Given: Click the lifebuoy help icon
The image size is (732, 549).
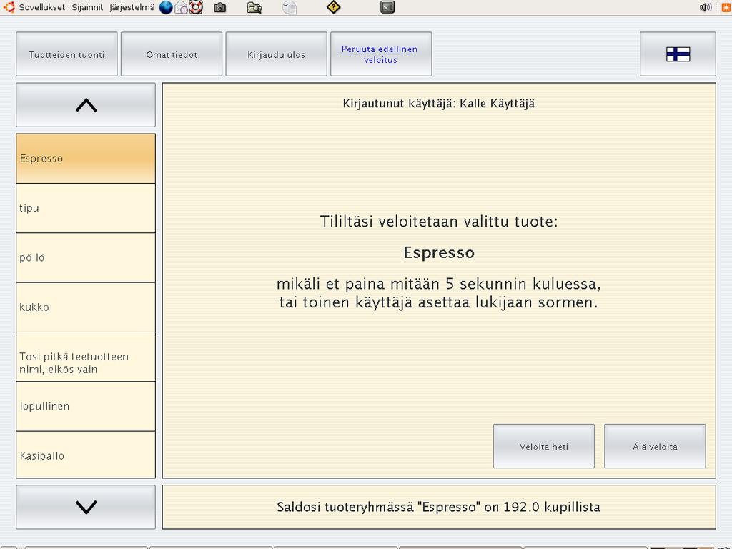Looking at the screenshot, I should (196, 7).
